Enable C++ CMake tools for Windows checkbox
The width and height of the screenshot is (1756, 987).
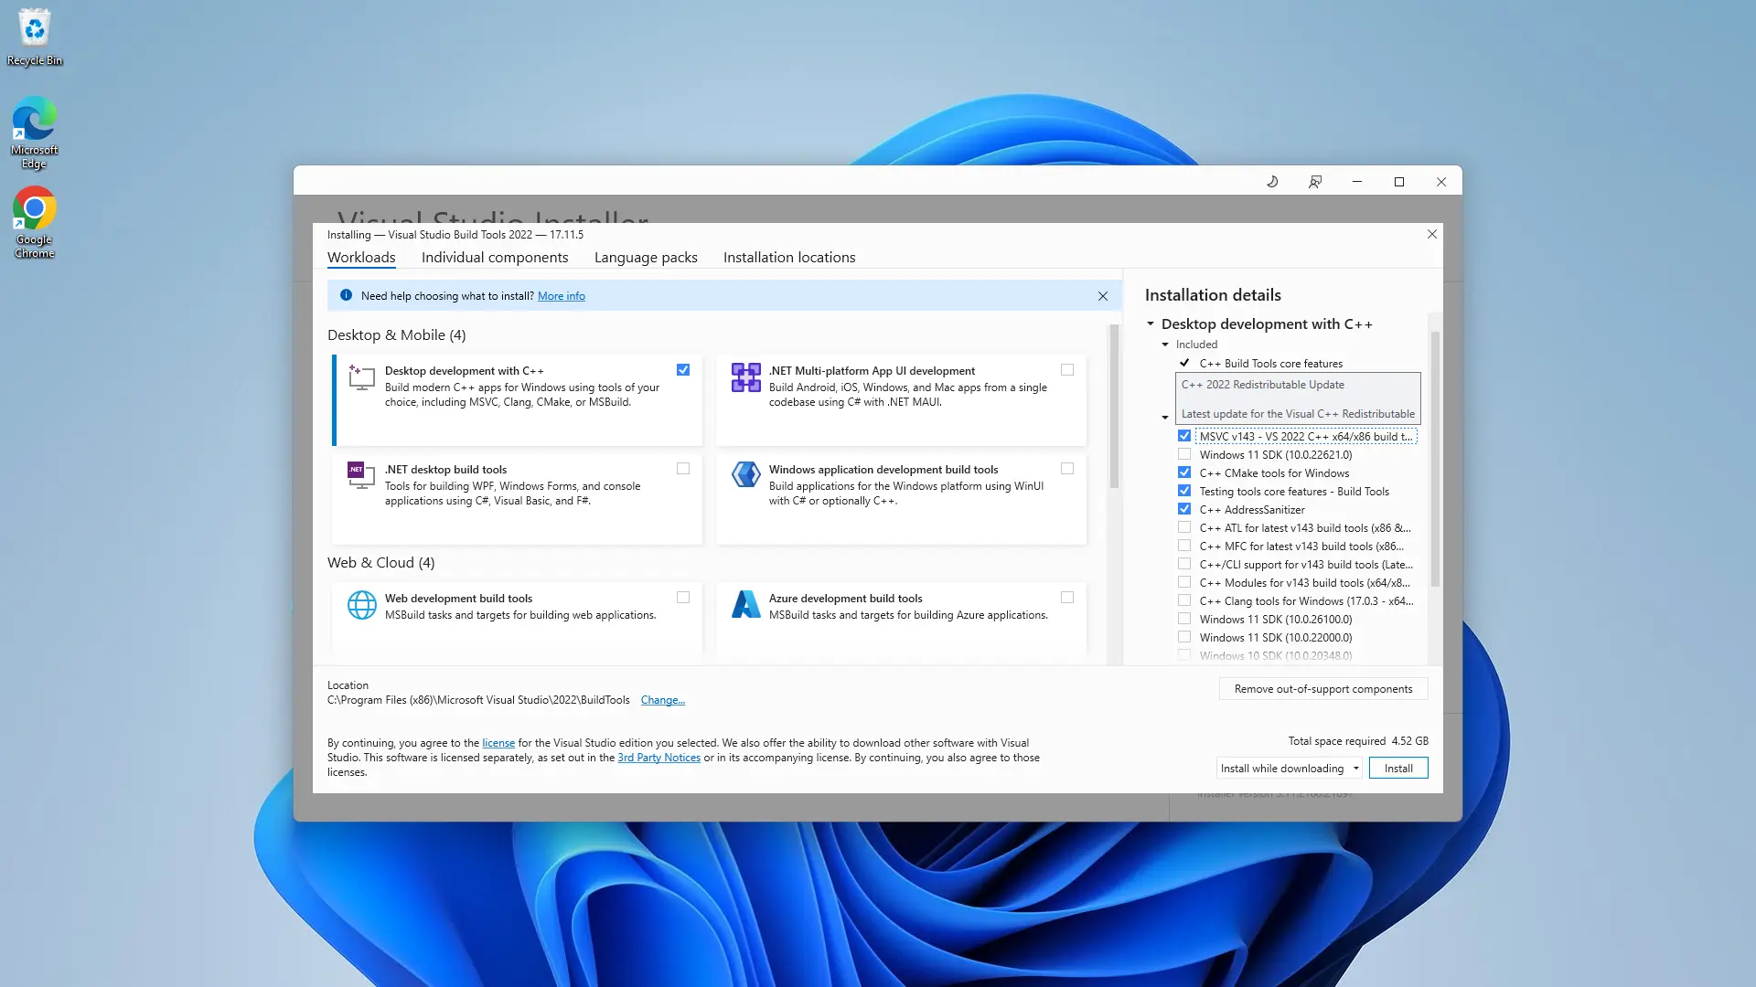pos(1185,472)
